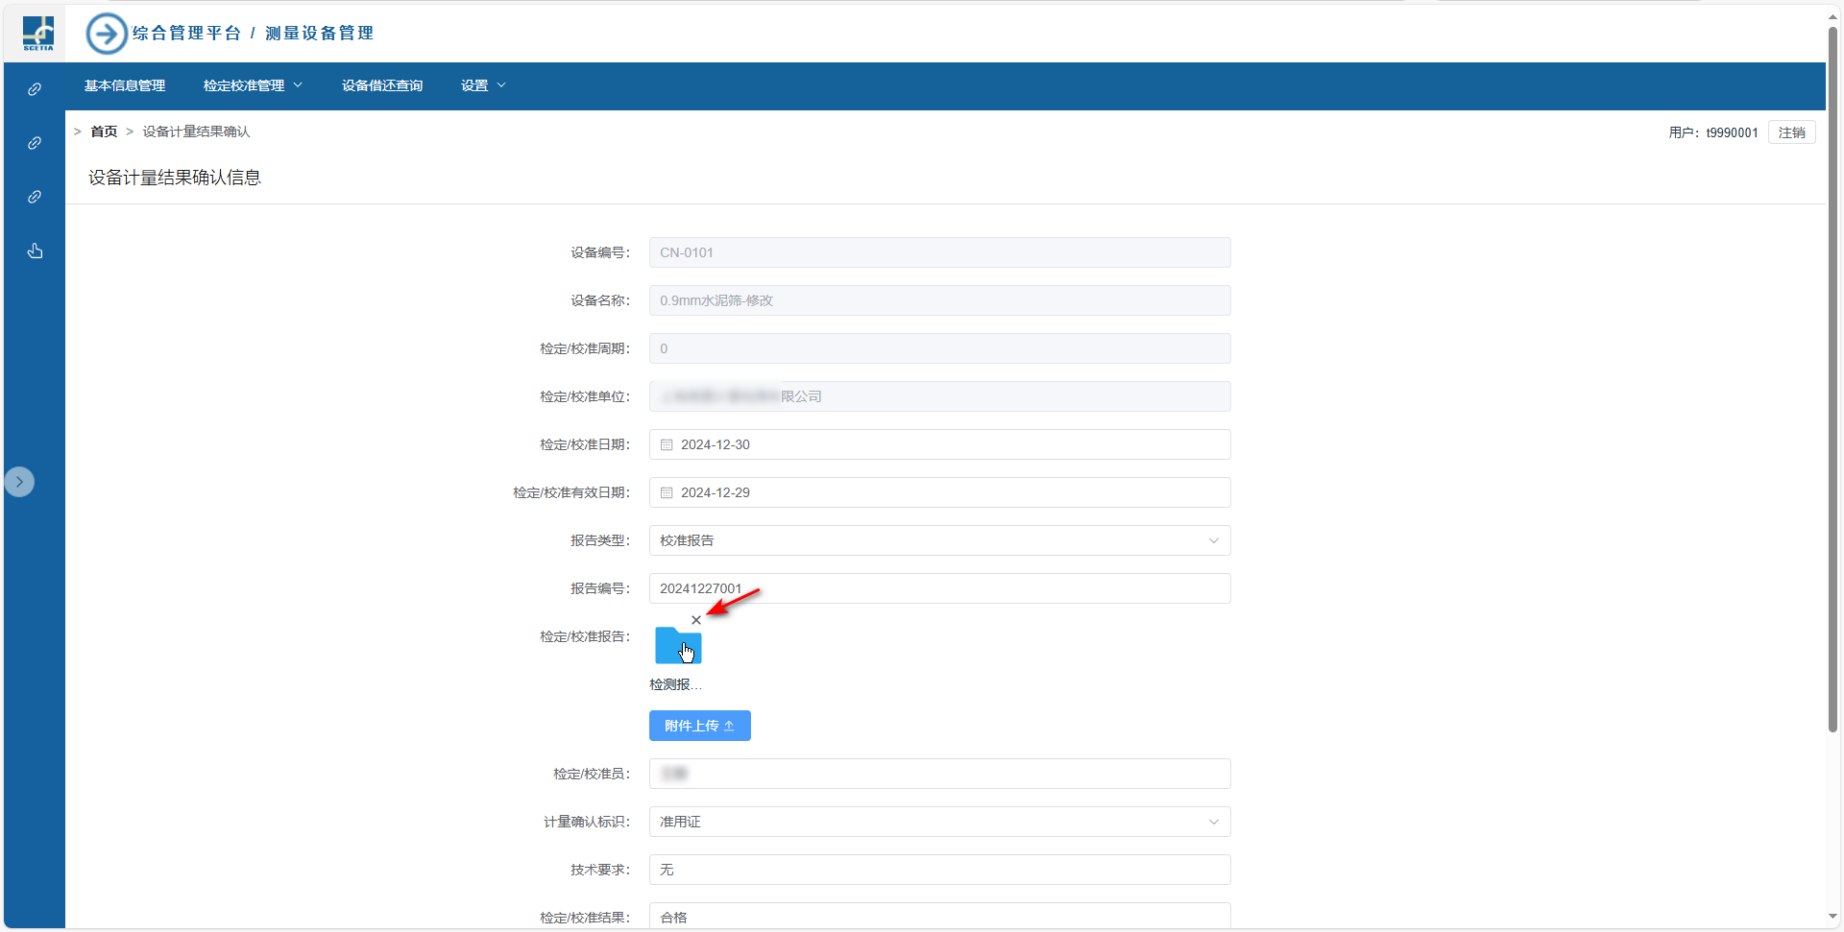The image size is (1844, 932).
Task: Click the hand pointer icon in sidebar
Action: coord(35,251)
